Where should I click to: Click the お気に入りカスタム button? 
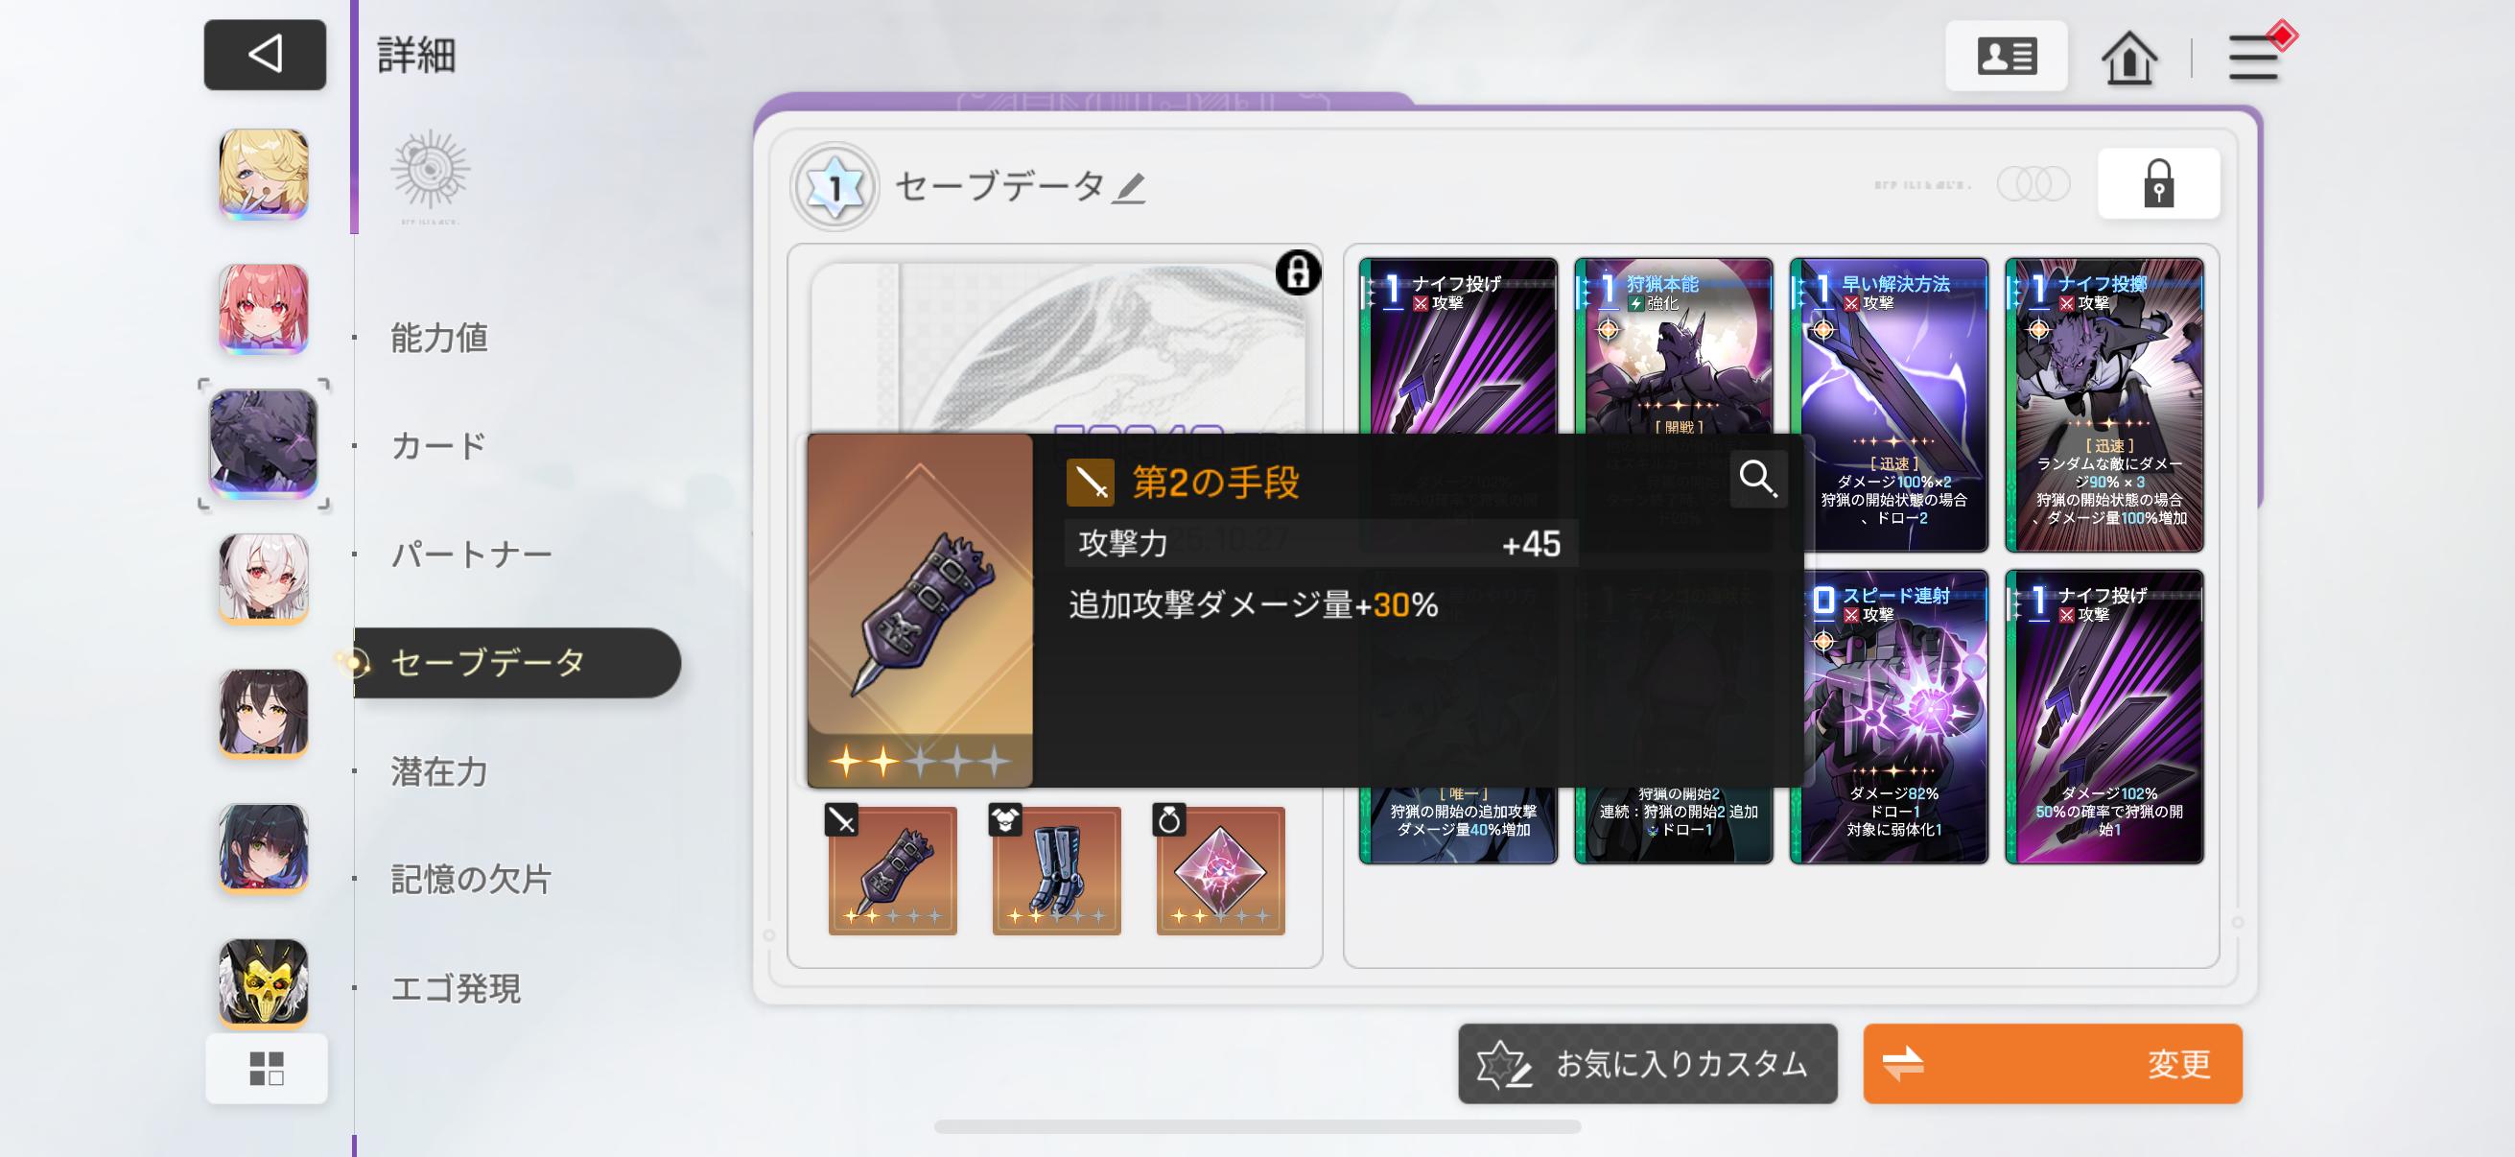point(1647,1063)
